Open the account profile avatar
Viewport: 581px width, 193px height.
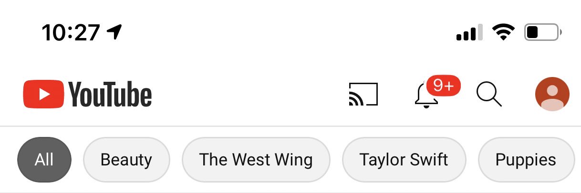point(552,94)
